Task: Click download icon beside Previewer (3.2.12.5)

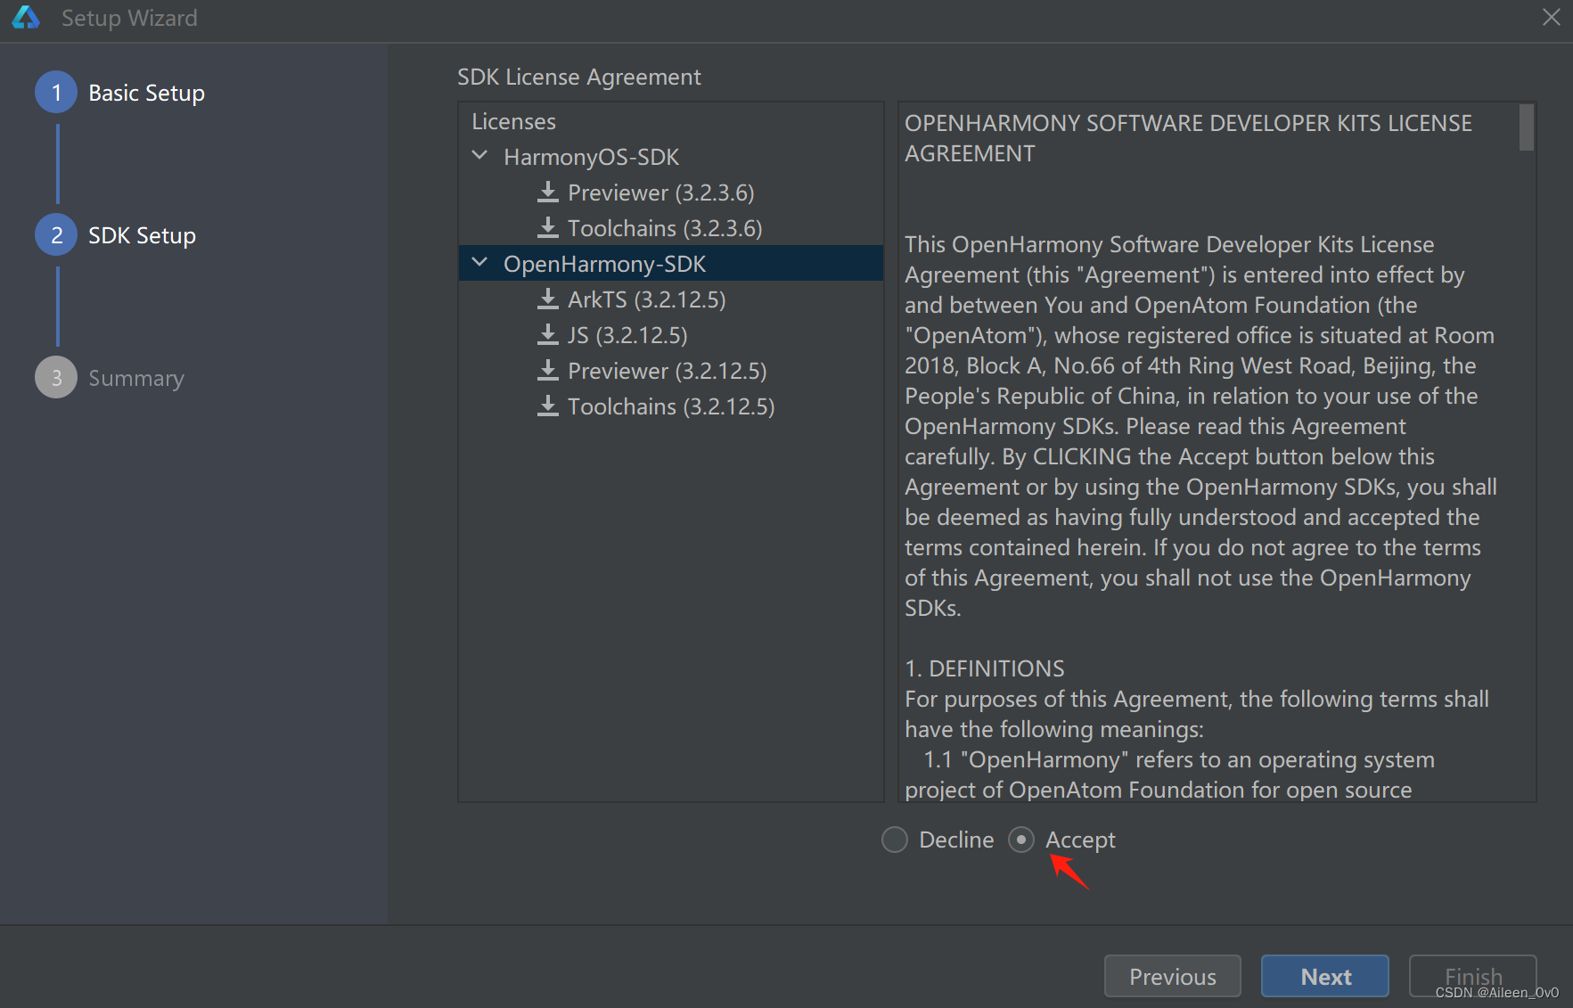Action: (548, 371)
